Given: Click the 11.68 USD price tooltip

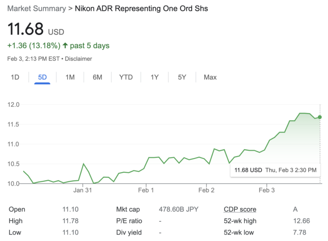Looking at the screenshot, I should pos(275,170).
